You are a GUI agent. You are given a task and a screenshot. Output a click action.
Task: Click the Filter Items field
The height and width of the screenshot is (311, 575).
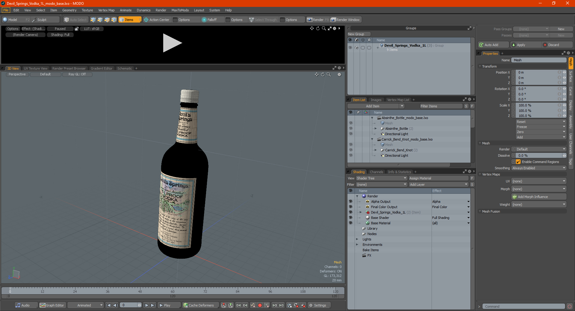[x=441, y=106]
